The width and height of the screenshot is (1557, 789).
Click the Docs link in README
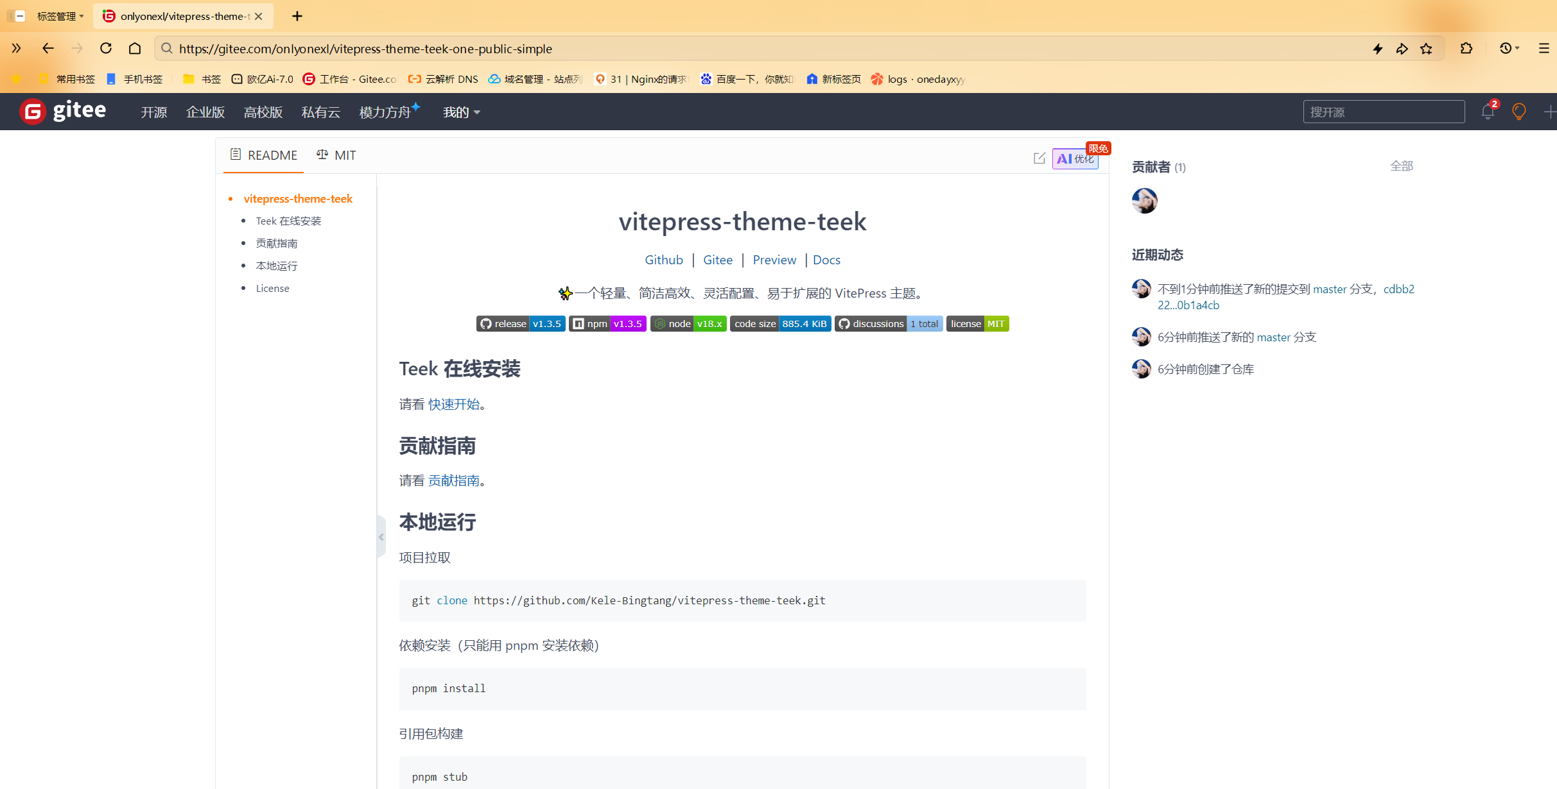826,260
